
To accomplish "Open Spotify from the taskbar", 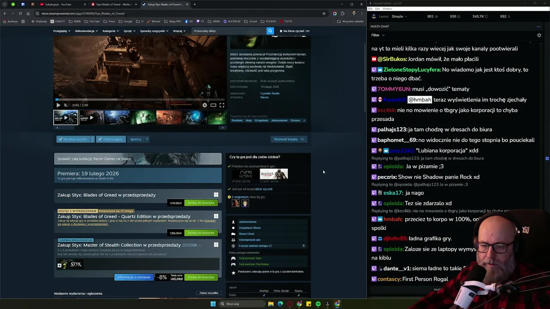I will coord(318,304).
